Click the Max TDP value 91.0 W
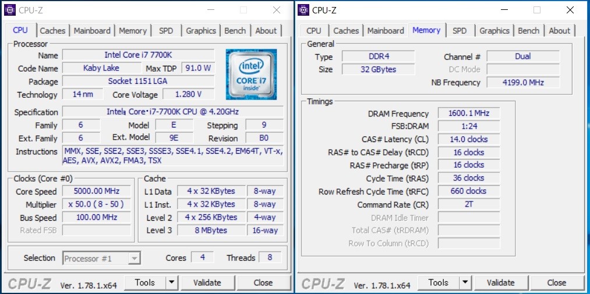590x294 pixels. (198, 68)
